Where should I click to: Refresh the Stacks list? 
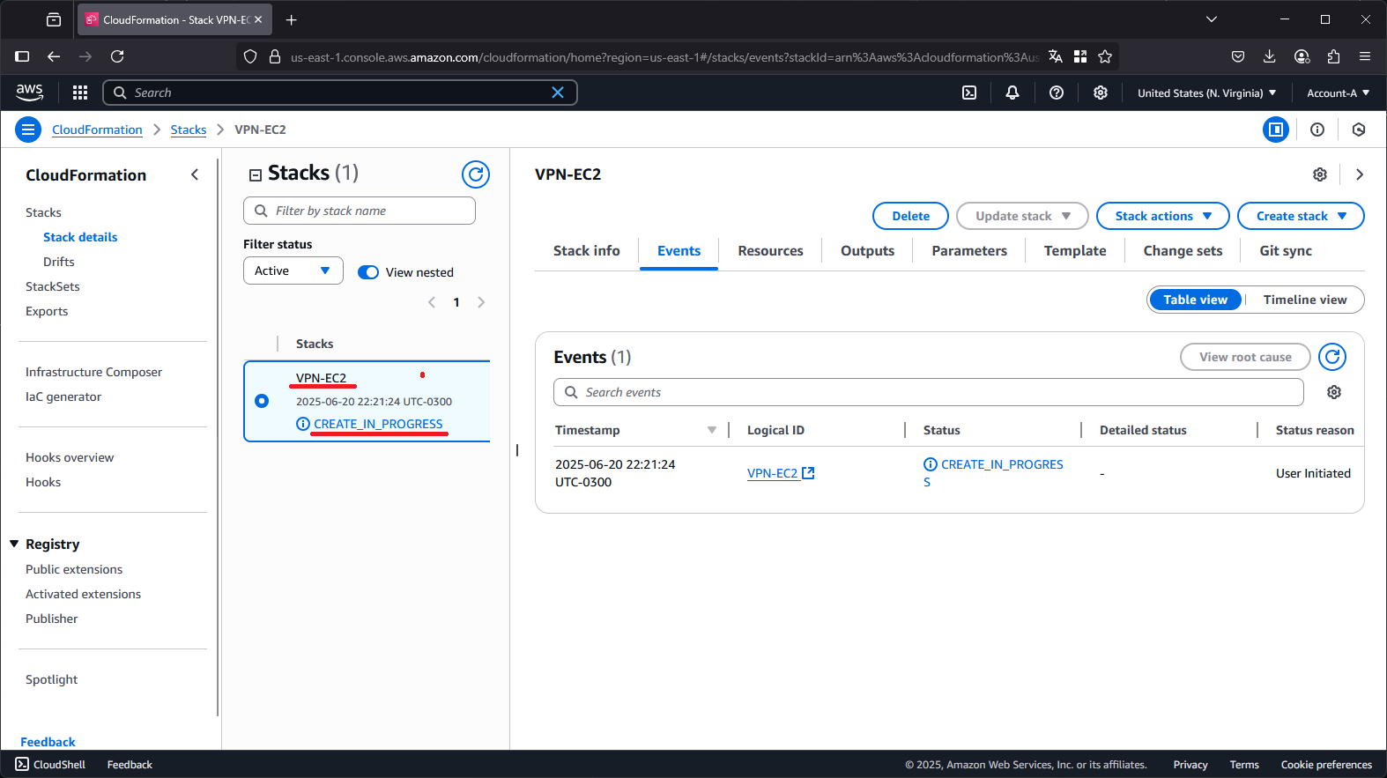[x=476, y=174]
